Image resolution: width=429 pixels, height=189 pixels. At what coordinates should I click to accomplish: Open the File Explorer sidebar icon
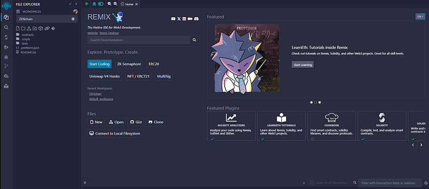[6, 17]
